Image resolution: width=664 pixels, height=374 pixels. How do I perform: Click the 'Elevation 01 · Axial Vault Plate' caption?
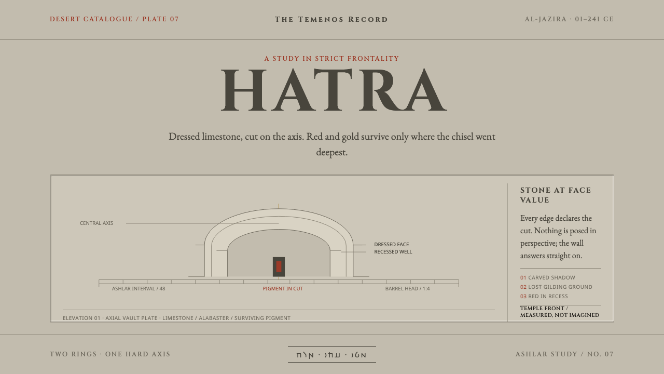[176, 318]
